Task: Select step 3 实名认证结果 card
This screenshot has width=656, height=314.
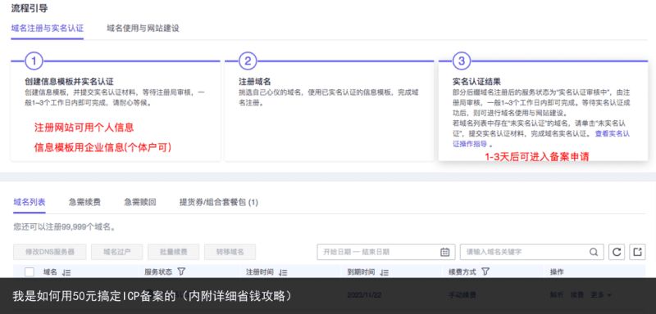Action: point(543,110)
